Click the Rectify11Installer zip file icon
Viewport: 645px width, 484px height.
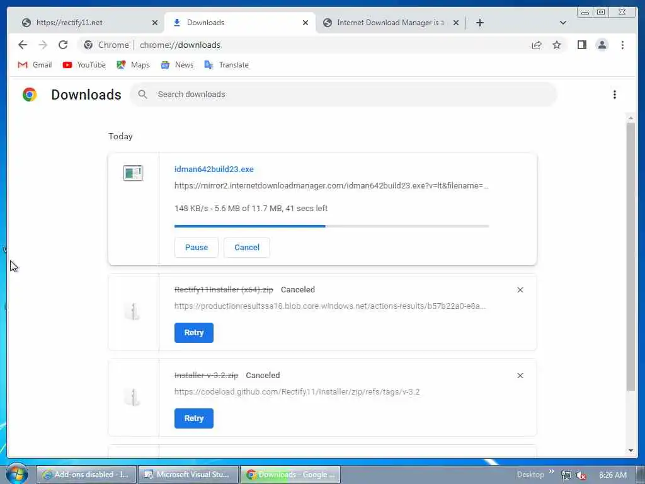[x=133, y=311]
